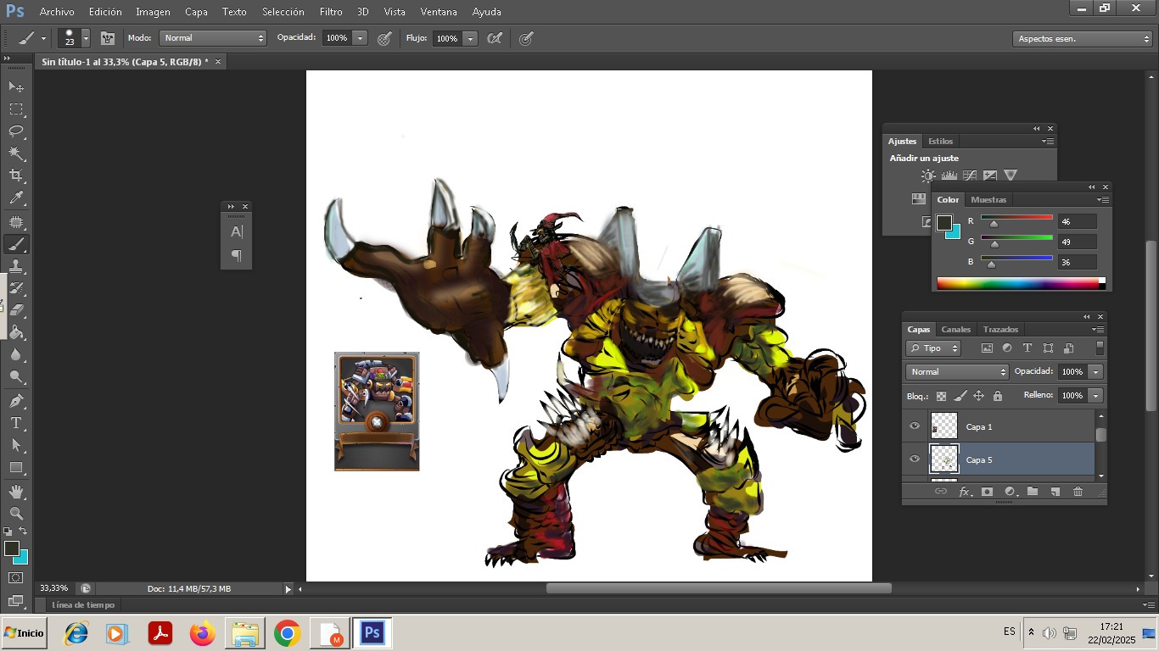Select the Rectangle shape tool
Image resolution: width=1159 pixels, height=651 pixels.
[x=16, y=467]
